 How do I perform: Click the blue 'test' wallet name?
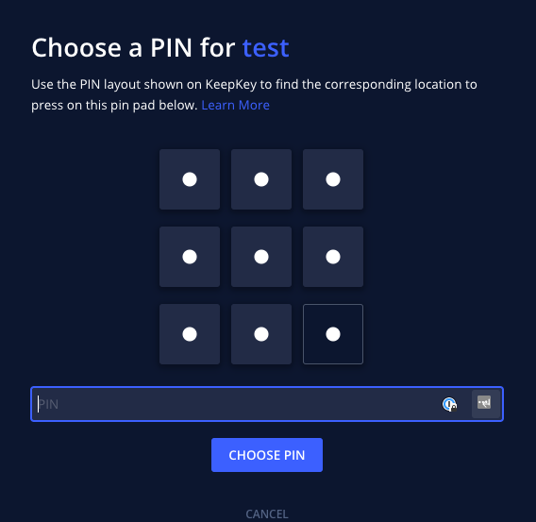click(x=265, y=47)
